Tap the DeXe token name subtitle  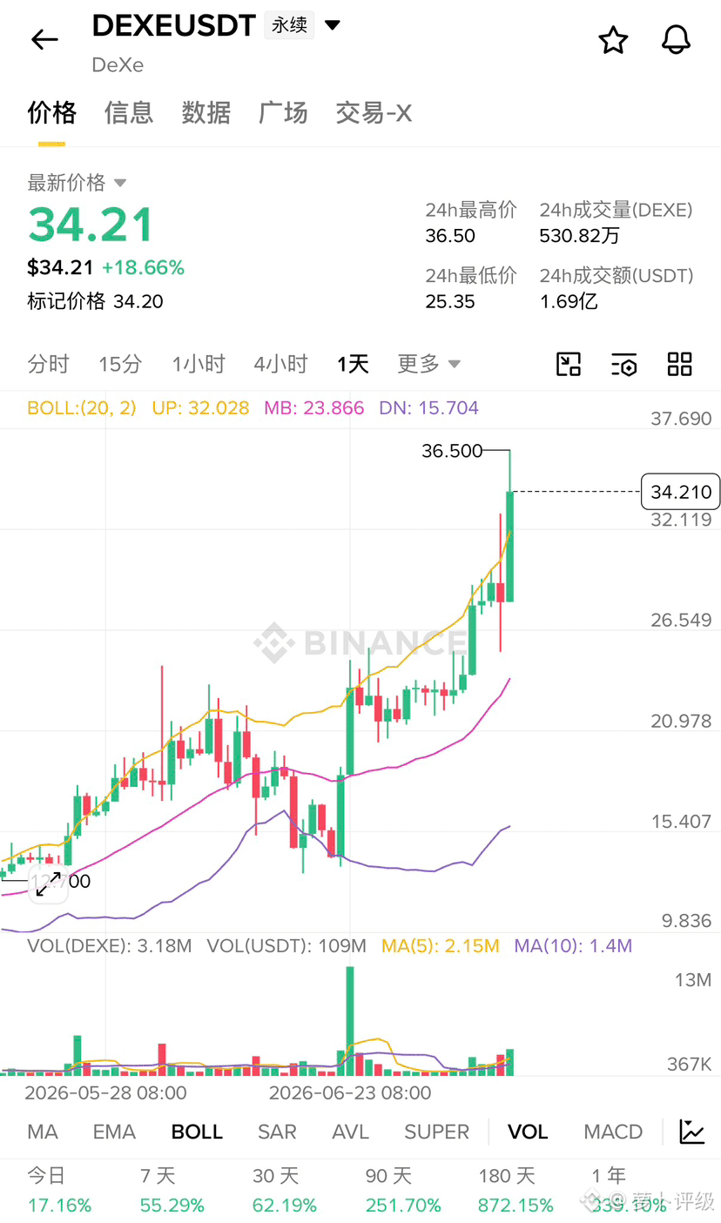118,65
